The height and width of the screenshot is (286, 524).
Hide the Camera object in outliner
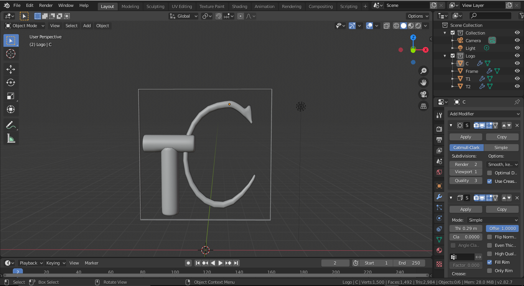coord(517,40)
